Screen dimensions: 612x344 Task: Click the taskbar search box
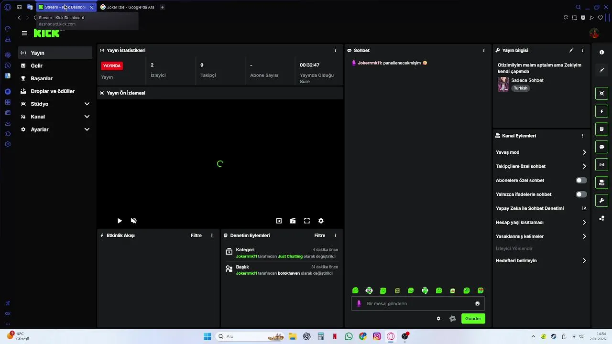click(250, 336)
